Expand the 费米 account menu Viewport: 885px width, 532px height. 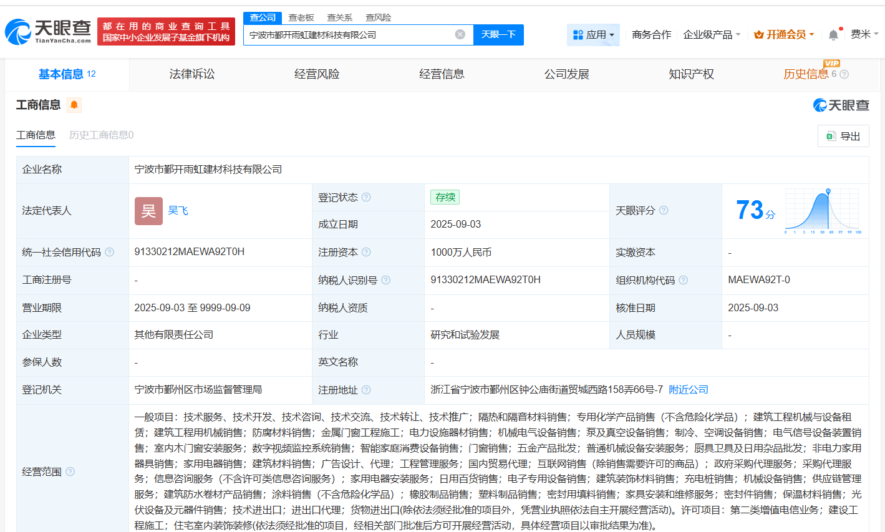tap(866, 34)
